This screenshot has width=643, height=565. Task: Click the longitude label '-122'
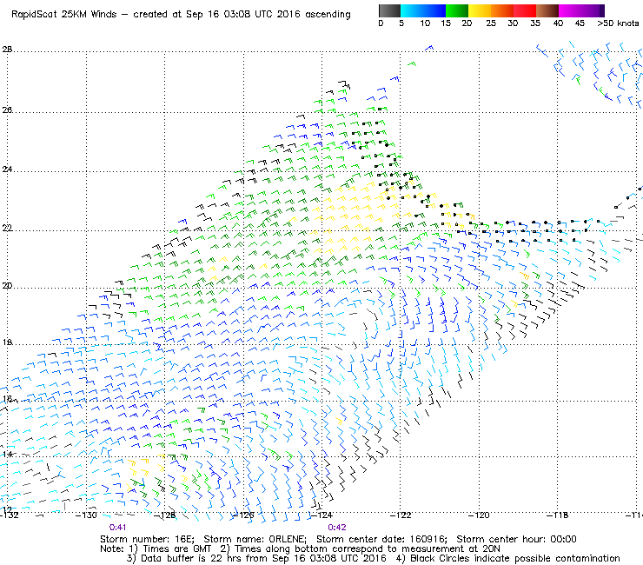[x=401, y=515]
